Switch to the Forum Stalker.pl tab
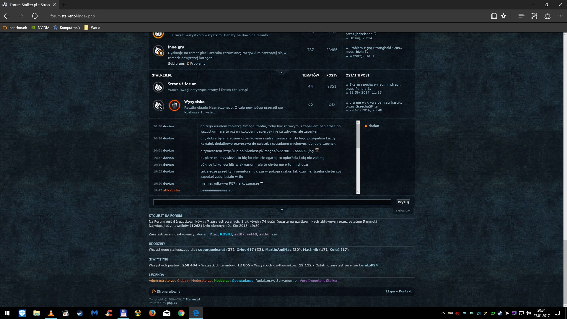The height and width of the screenshot is (319, 567). click(x=30, y=5)
